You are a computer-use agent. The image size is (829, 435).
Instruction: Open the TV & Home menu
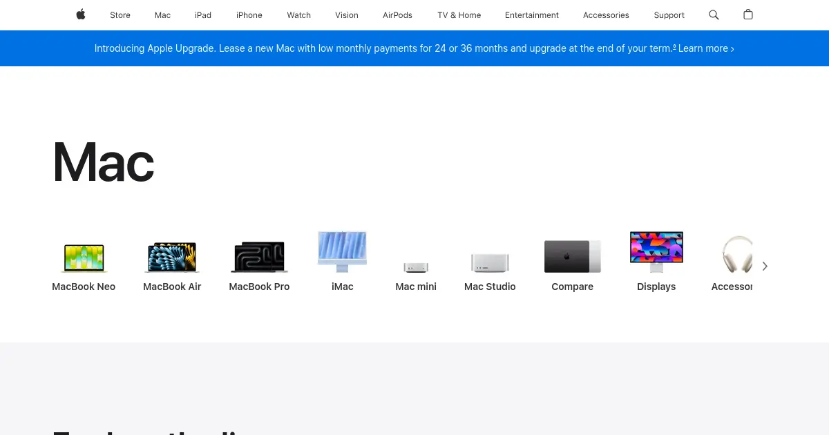coord(459,15)
